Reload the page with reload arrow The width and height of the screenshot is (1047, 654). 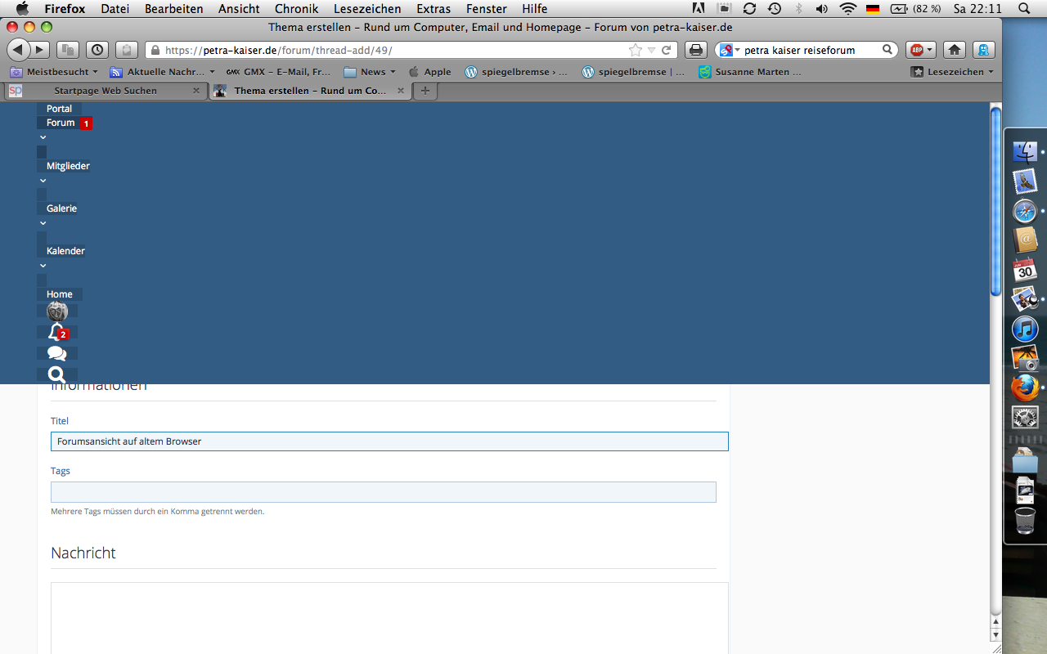click(667, 50)
